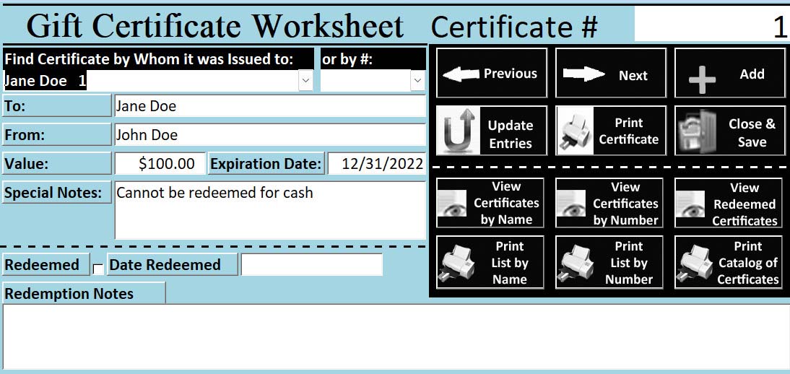Expand the find-by-name dropdown arrow
790x374 pixels.
pyautogui.click(x=306, y=81)
